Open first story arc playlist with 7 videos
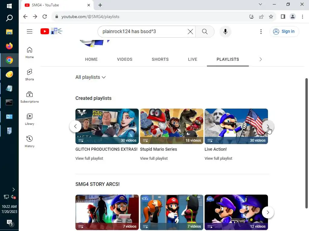This screenshot has width=309, height=231. coord(107,212)
